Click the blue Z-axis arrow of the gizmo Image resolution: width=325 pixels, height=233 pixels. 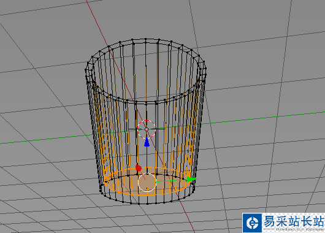(x=147, y=143)
